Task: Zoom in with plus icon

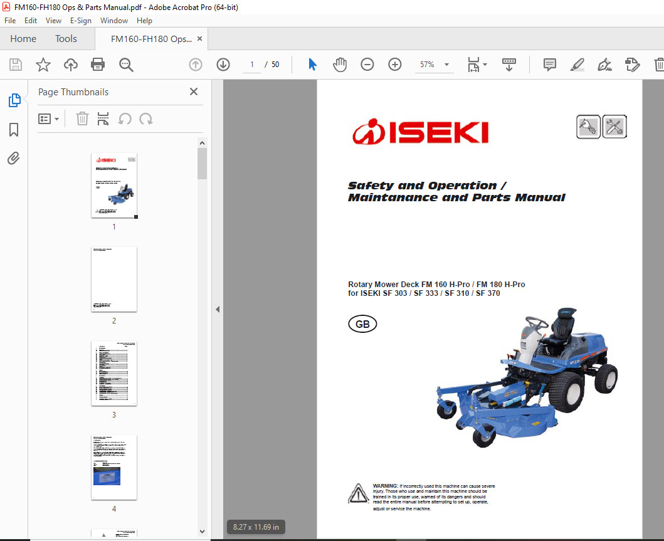Action: click(x=394, y=65)
